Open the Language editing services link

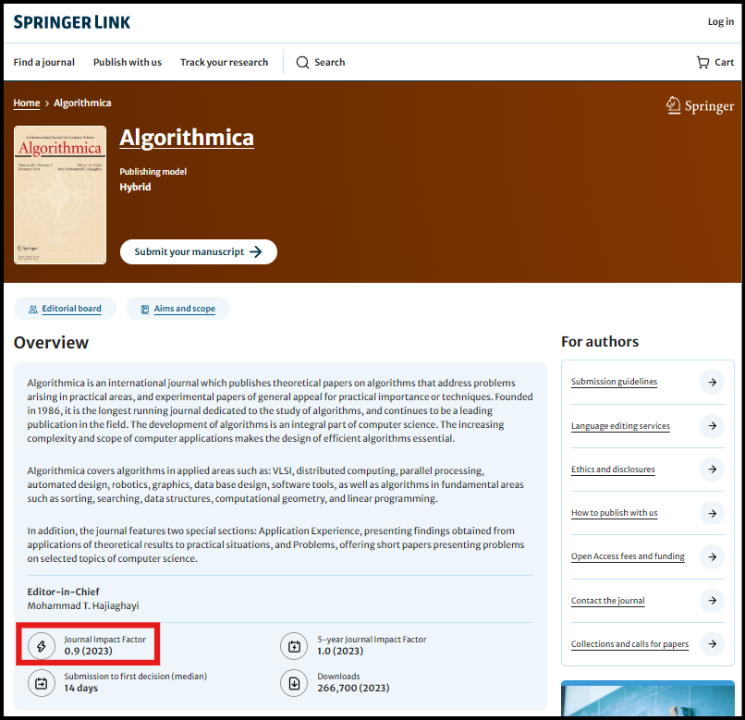point(620,426)
